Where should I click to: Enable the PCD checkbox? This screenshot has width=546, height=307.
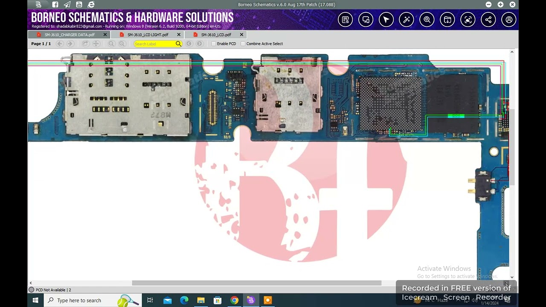[214, 43]
